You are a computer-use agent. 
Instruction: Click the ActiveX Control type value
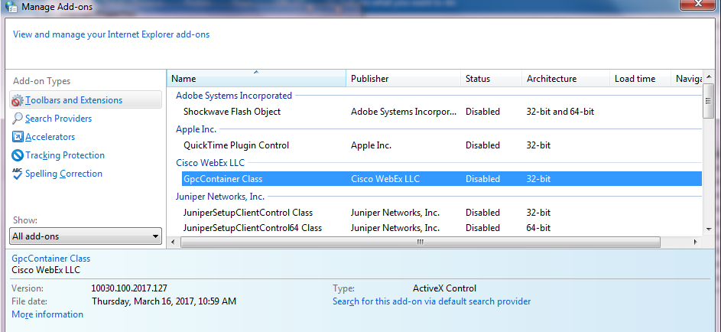pos(445,288)
